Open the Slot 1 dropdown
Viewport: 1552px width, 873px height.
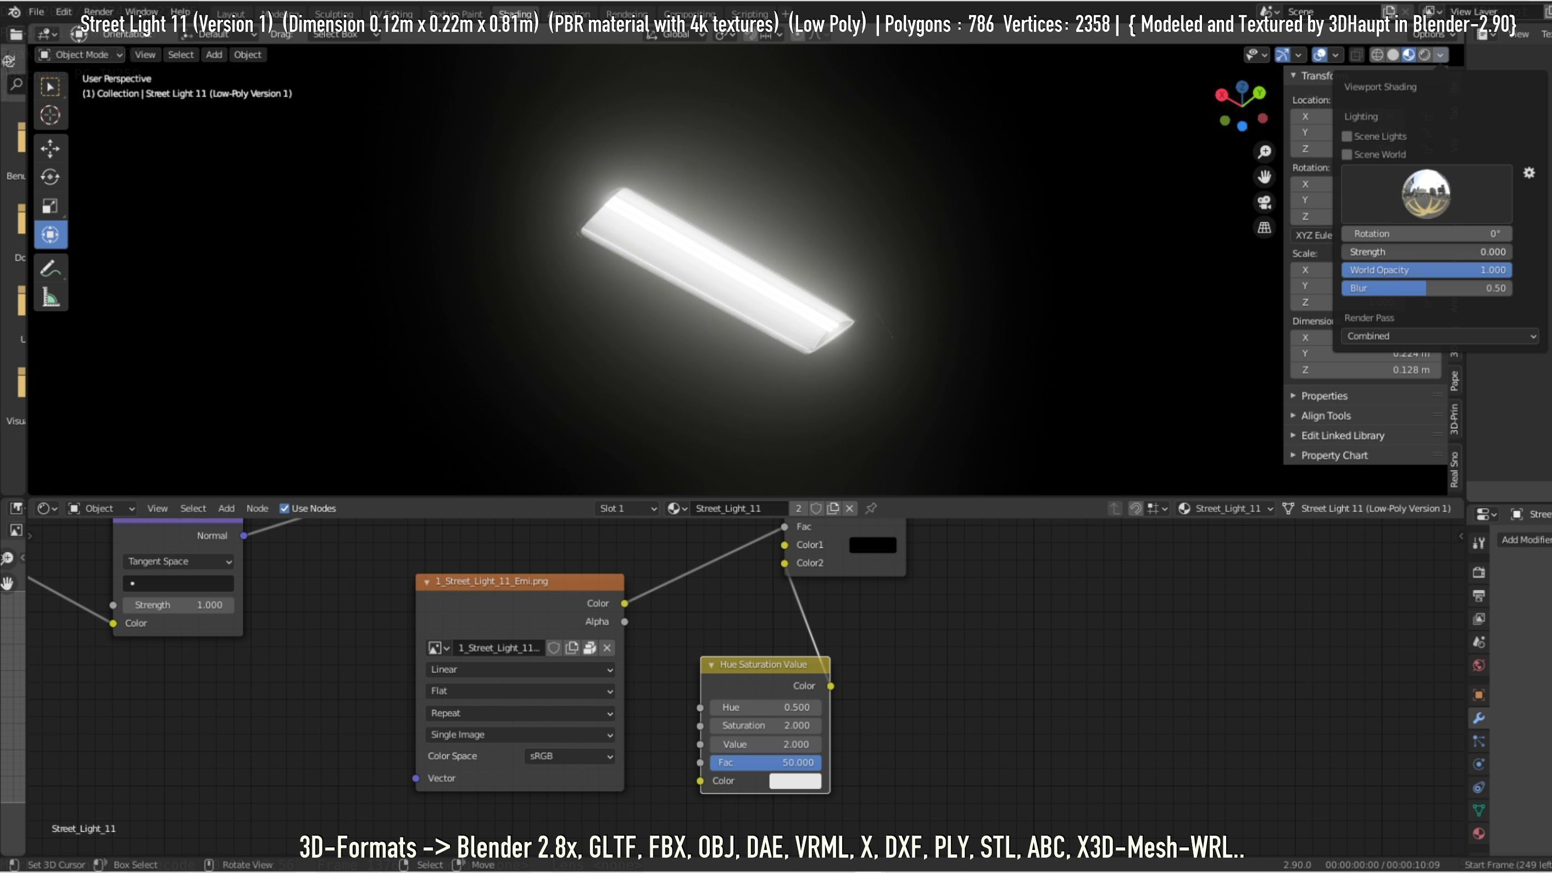(x=627, y=509)
